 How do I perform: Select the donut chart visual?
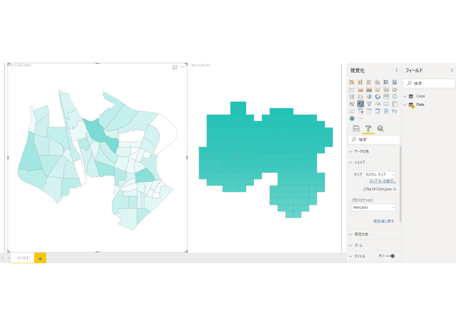pyautogui.click(x=378, y=96)
